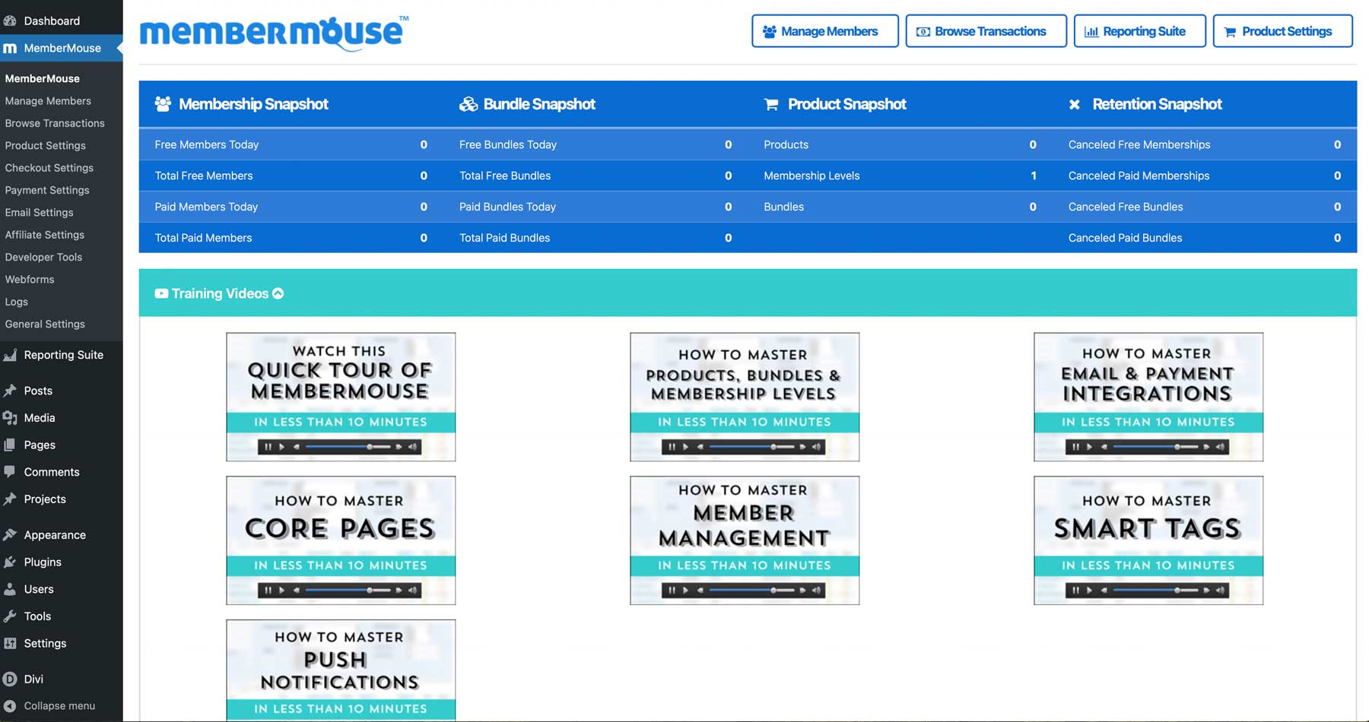Click the Manage Members button
The image size is (1369, 722).
(824, 31)
